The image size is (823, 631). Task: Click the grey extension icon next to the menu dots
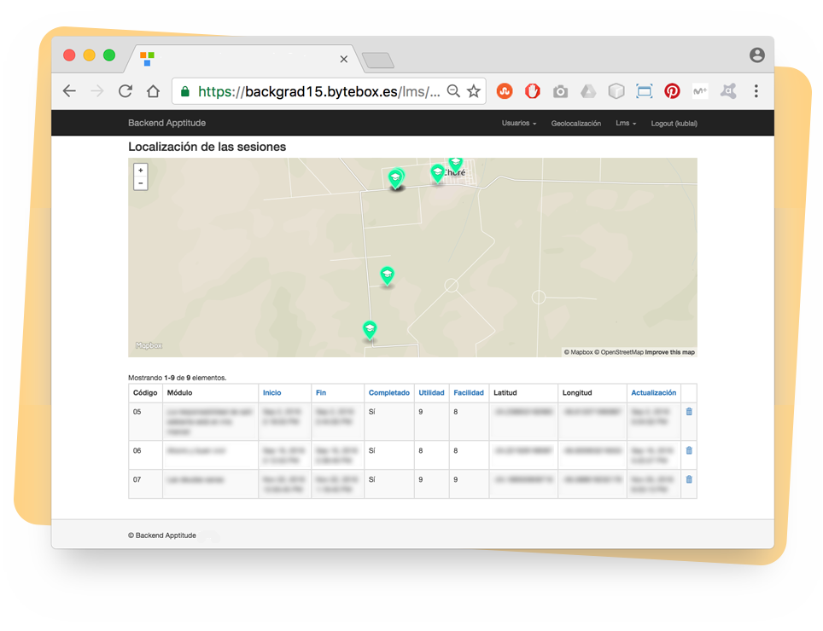tap(728, 91)
